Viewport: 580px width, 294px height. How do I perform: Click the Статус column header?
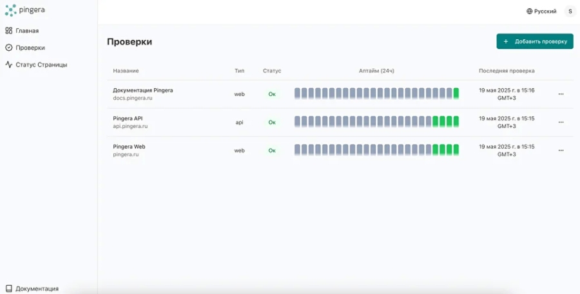[x=272, y=71]
